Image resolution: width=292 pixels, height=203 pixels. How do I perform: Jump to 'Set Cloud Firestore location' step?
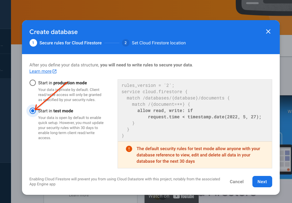click(159, 43)
